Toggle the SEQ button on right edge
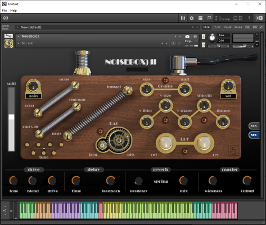 [254, 135]
